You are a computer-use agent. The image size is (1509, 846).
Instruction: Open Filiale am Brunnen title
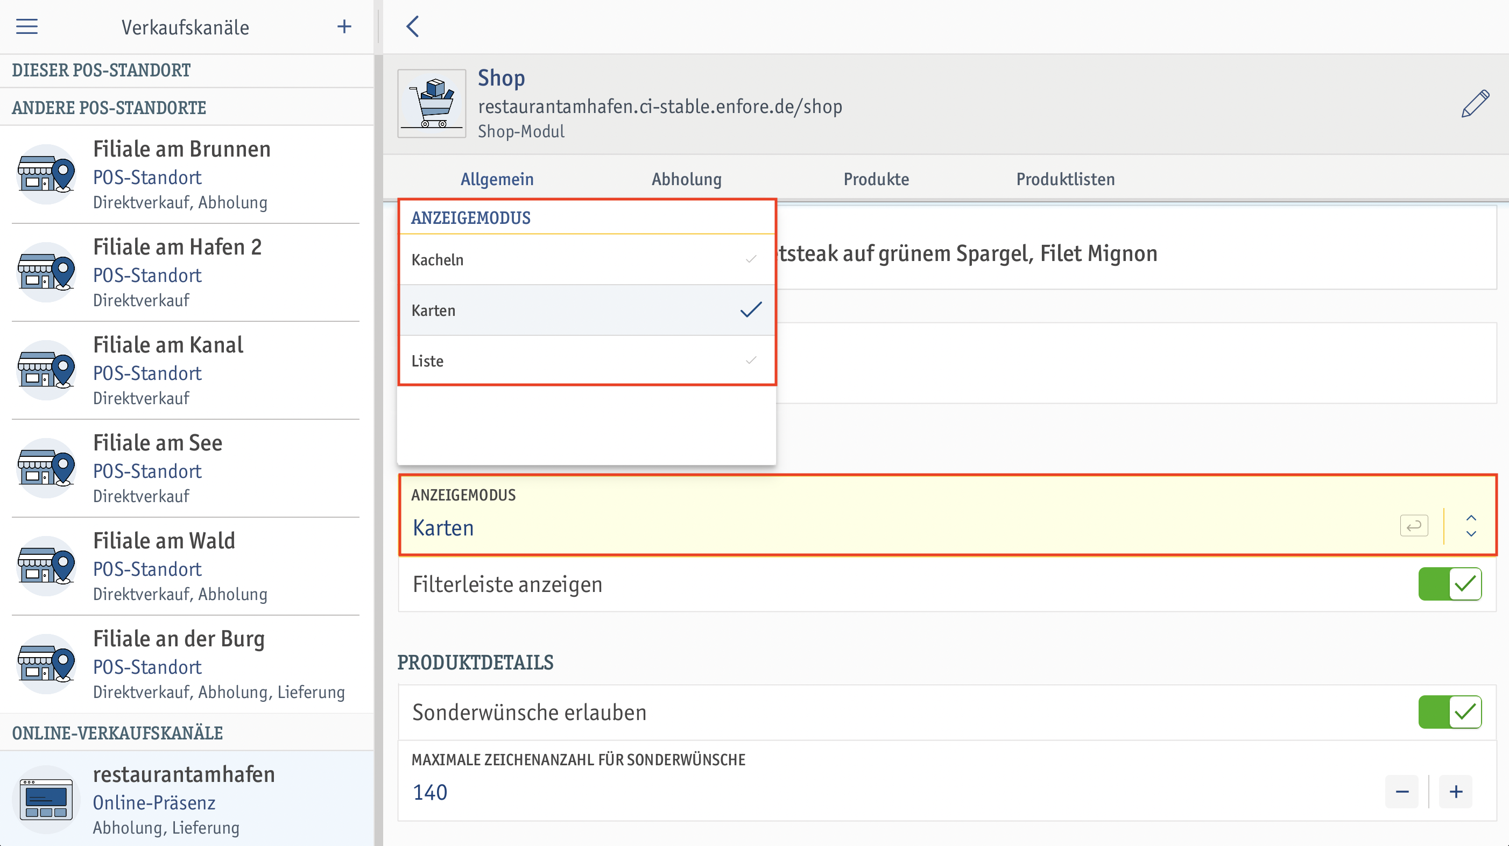coord(181,149)
